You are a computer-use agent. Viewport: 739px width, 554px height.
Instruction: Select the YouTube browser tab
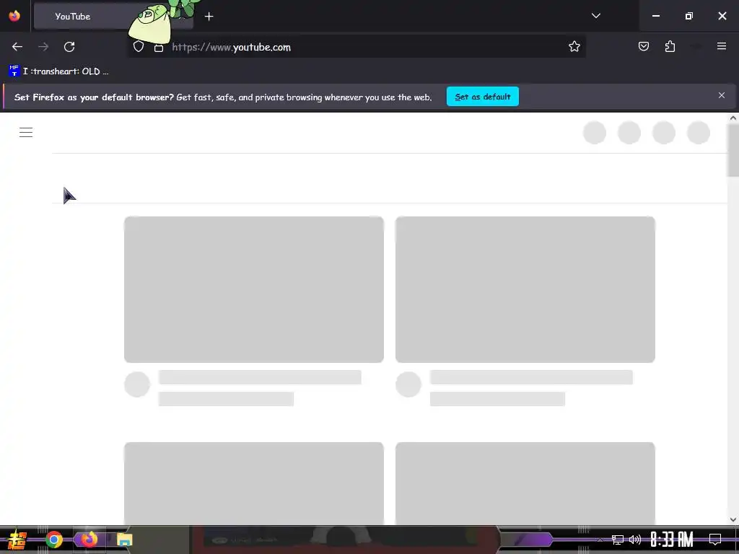click(113, 16)
